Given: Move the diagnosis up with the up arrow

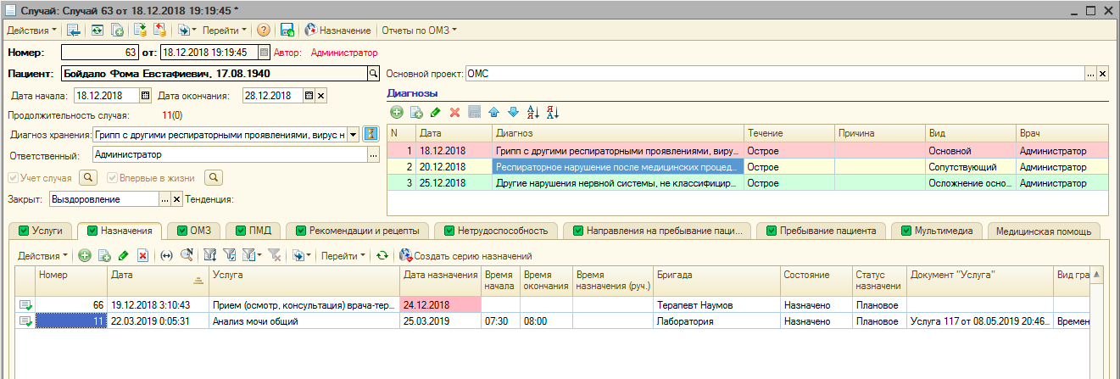Looking at the screenshot, I should (493, 112).
